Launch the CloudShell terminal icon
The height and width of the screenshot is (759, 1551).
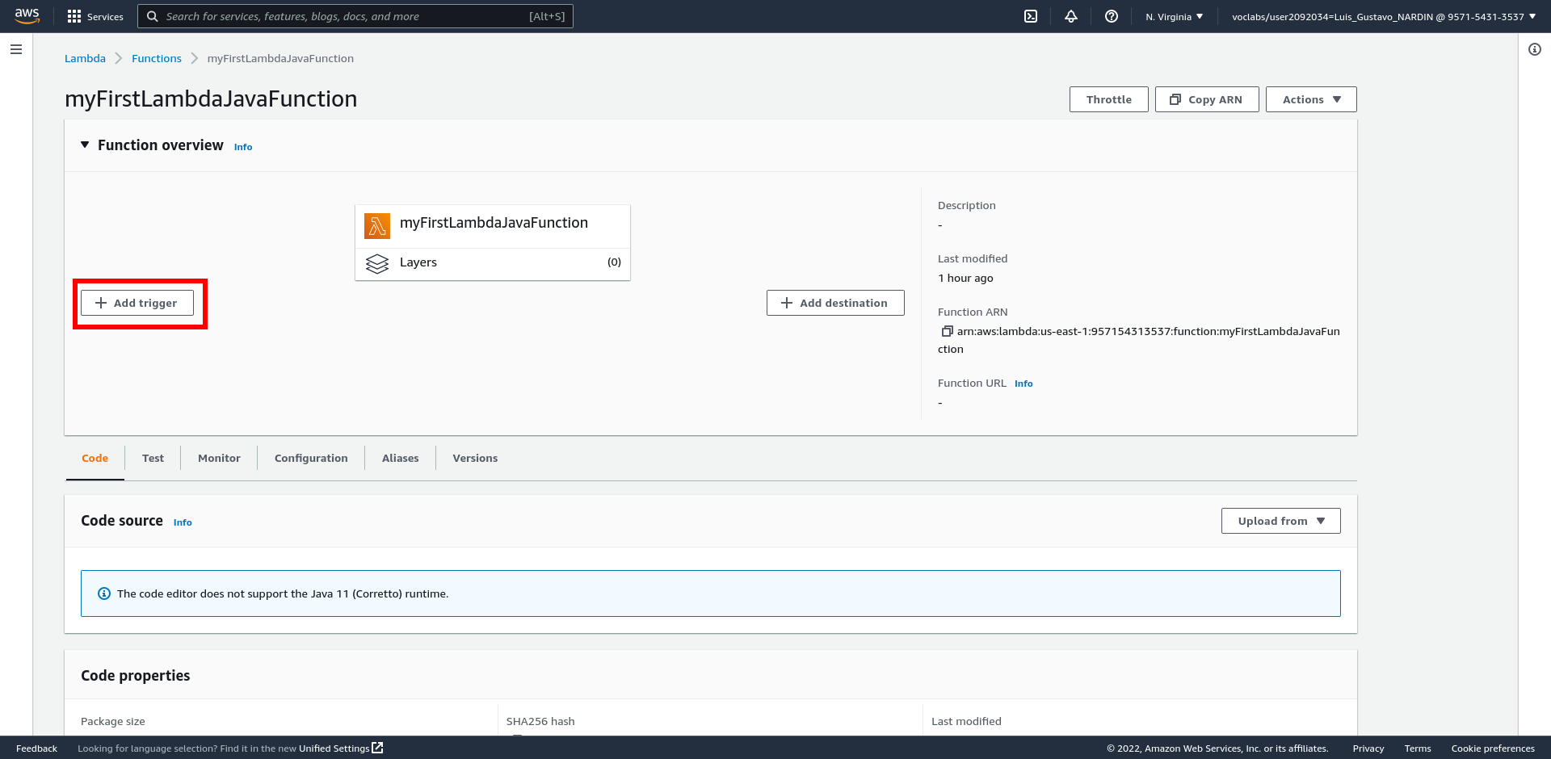1031,16
